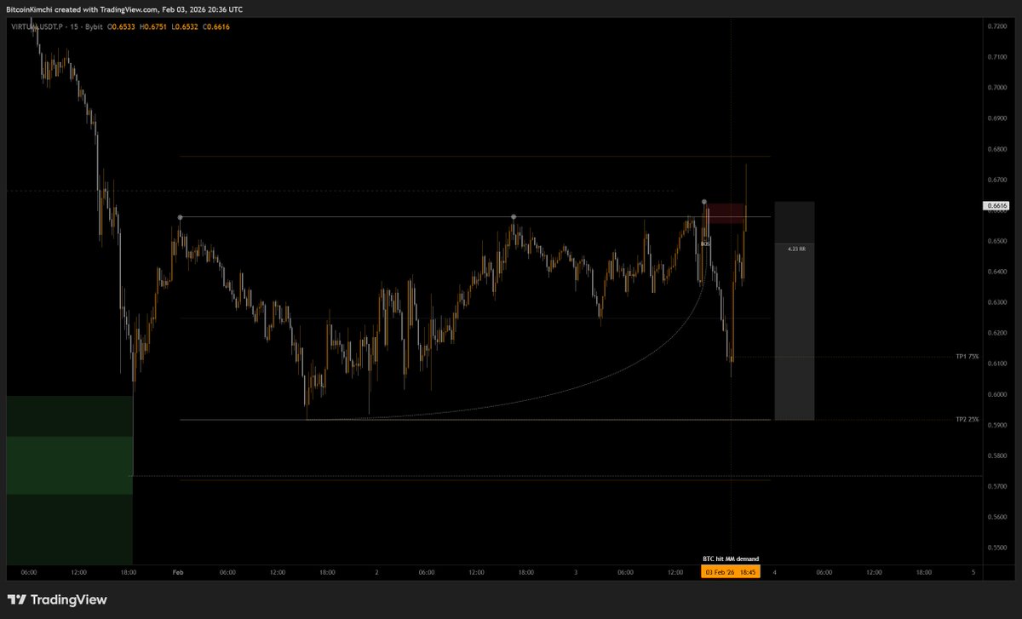Select the close value C0.6616 in legend
The image size is (1022, 619).
pyautogui.click(x=215, y=27)
